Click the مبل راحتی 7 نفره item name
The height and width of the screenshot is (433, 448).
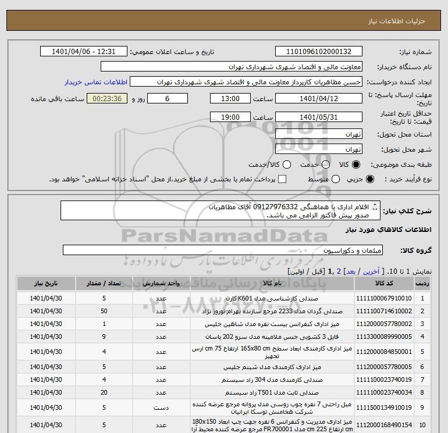point(272,408)
